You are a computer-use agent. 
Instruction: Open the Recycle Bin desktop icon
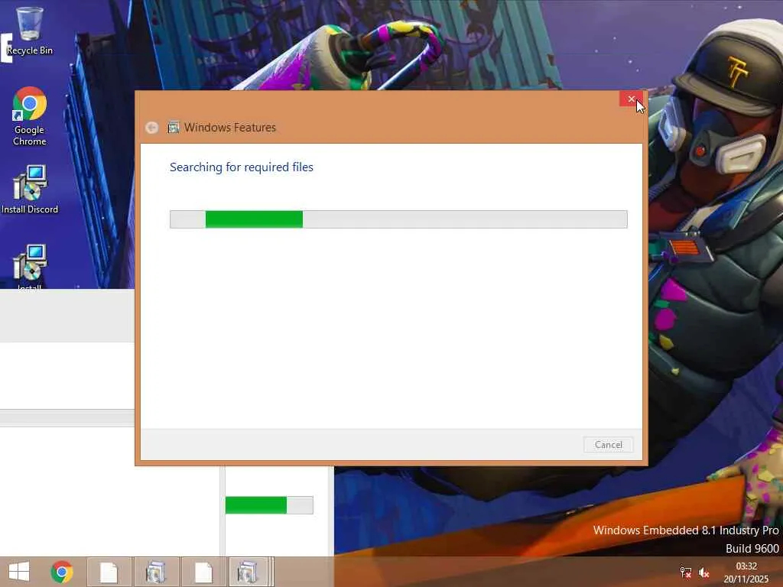[x=30, y=31]
